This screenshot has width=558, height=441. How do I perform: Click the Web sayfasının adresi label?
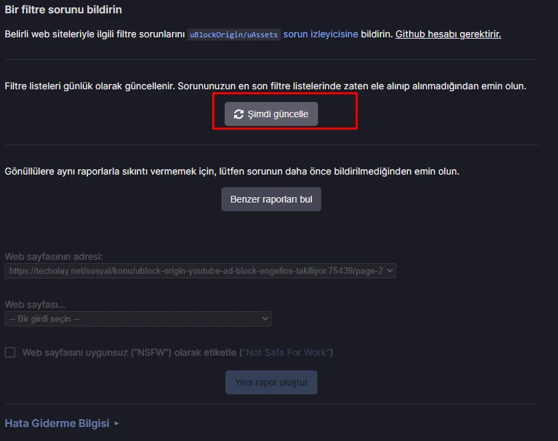[54, 256]
